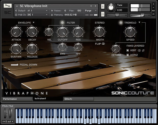
Task: Shift keyboard octave up arrow
Action: pyautogui.click(x=12, y=121)
